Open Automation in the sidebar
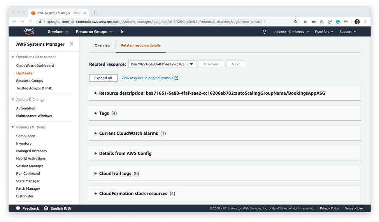Screen dimensions: 379x222 coord(26,108)
